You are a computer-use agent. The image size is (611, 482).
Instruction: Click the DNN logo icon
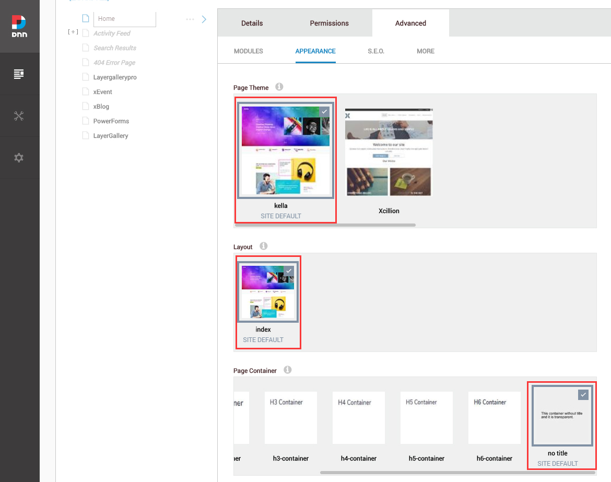coord(19,26)
